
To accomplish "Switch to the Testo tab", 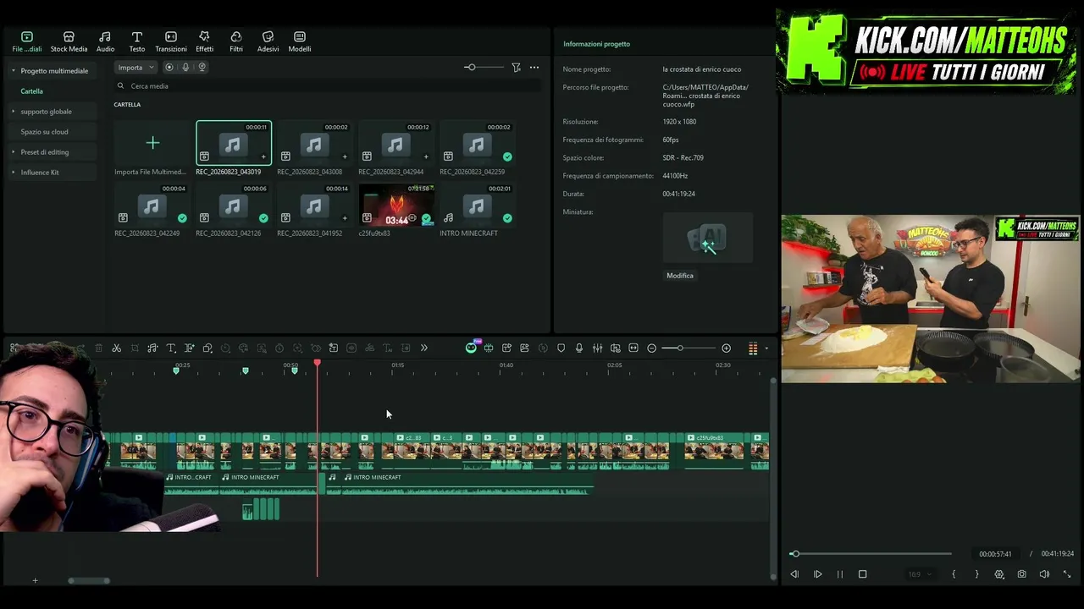I will [136, 41].
